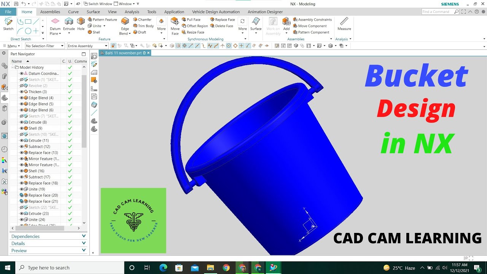Hide the Unite (19) feature
Viewport: 487px width, 274px height.
22,189
